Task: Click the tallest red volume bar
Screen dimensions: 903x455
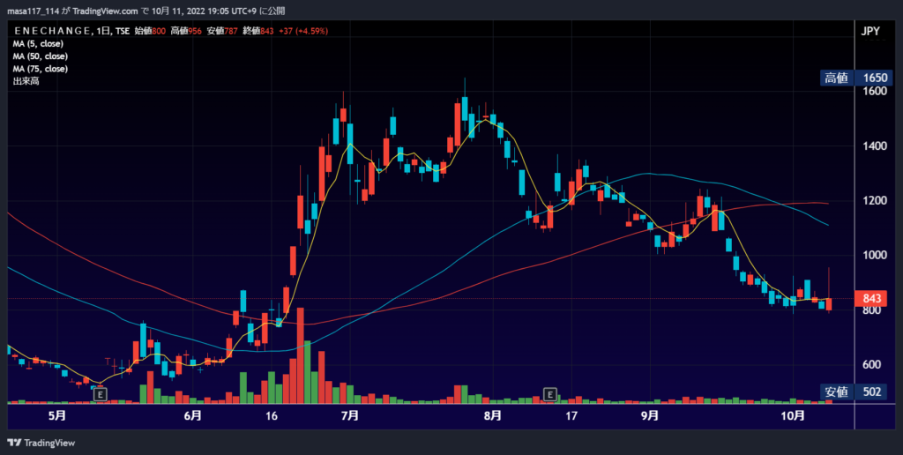Action: click(300, 355)
